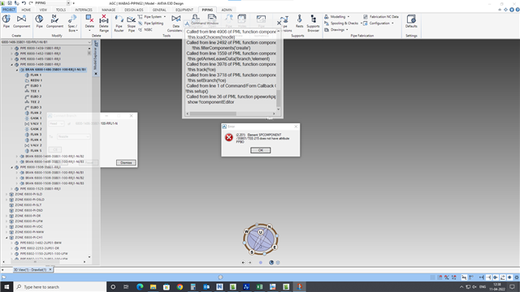Run the Data Consistency check

click(175, 24)
